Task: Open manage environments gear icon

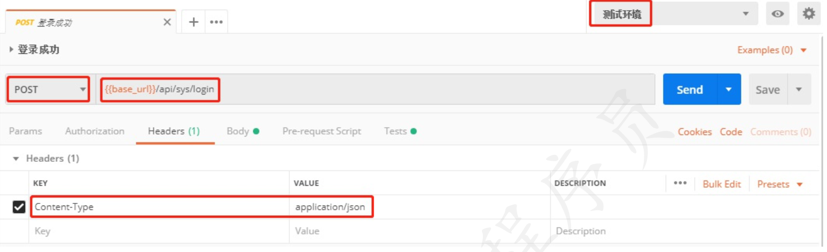Action: (x=809, y=14)
